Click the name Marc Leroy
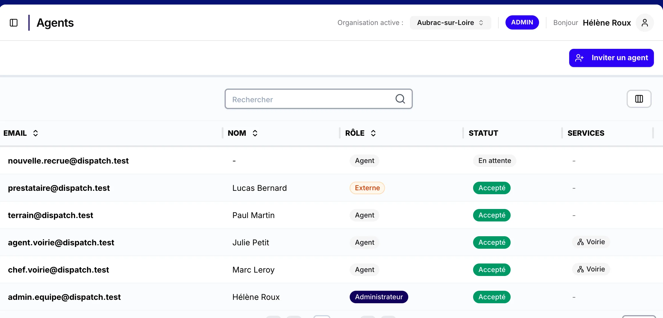 coord(253,270)
